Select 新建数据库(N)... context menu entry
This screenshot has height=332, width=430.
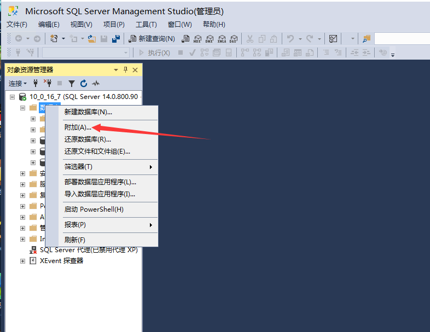(x=88, y=112)
